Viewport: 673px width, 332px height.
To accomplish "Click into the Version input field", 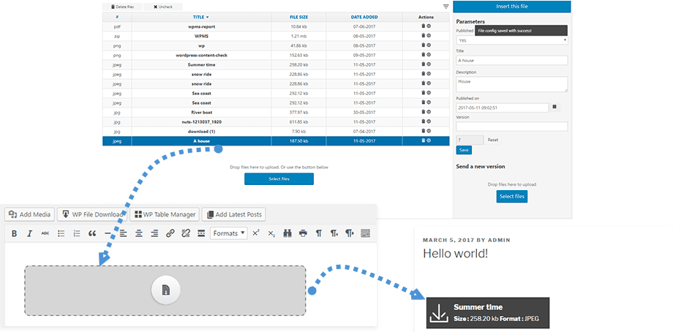I will coord(512,127).
